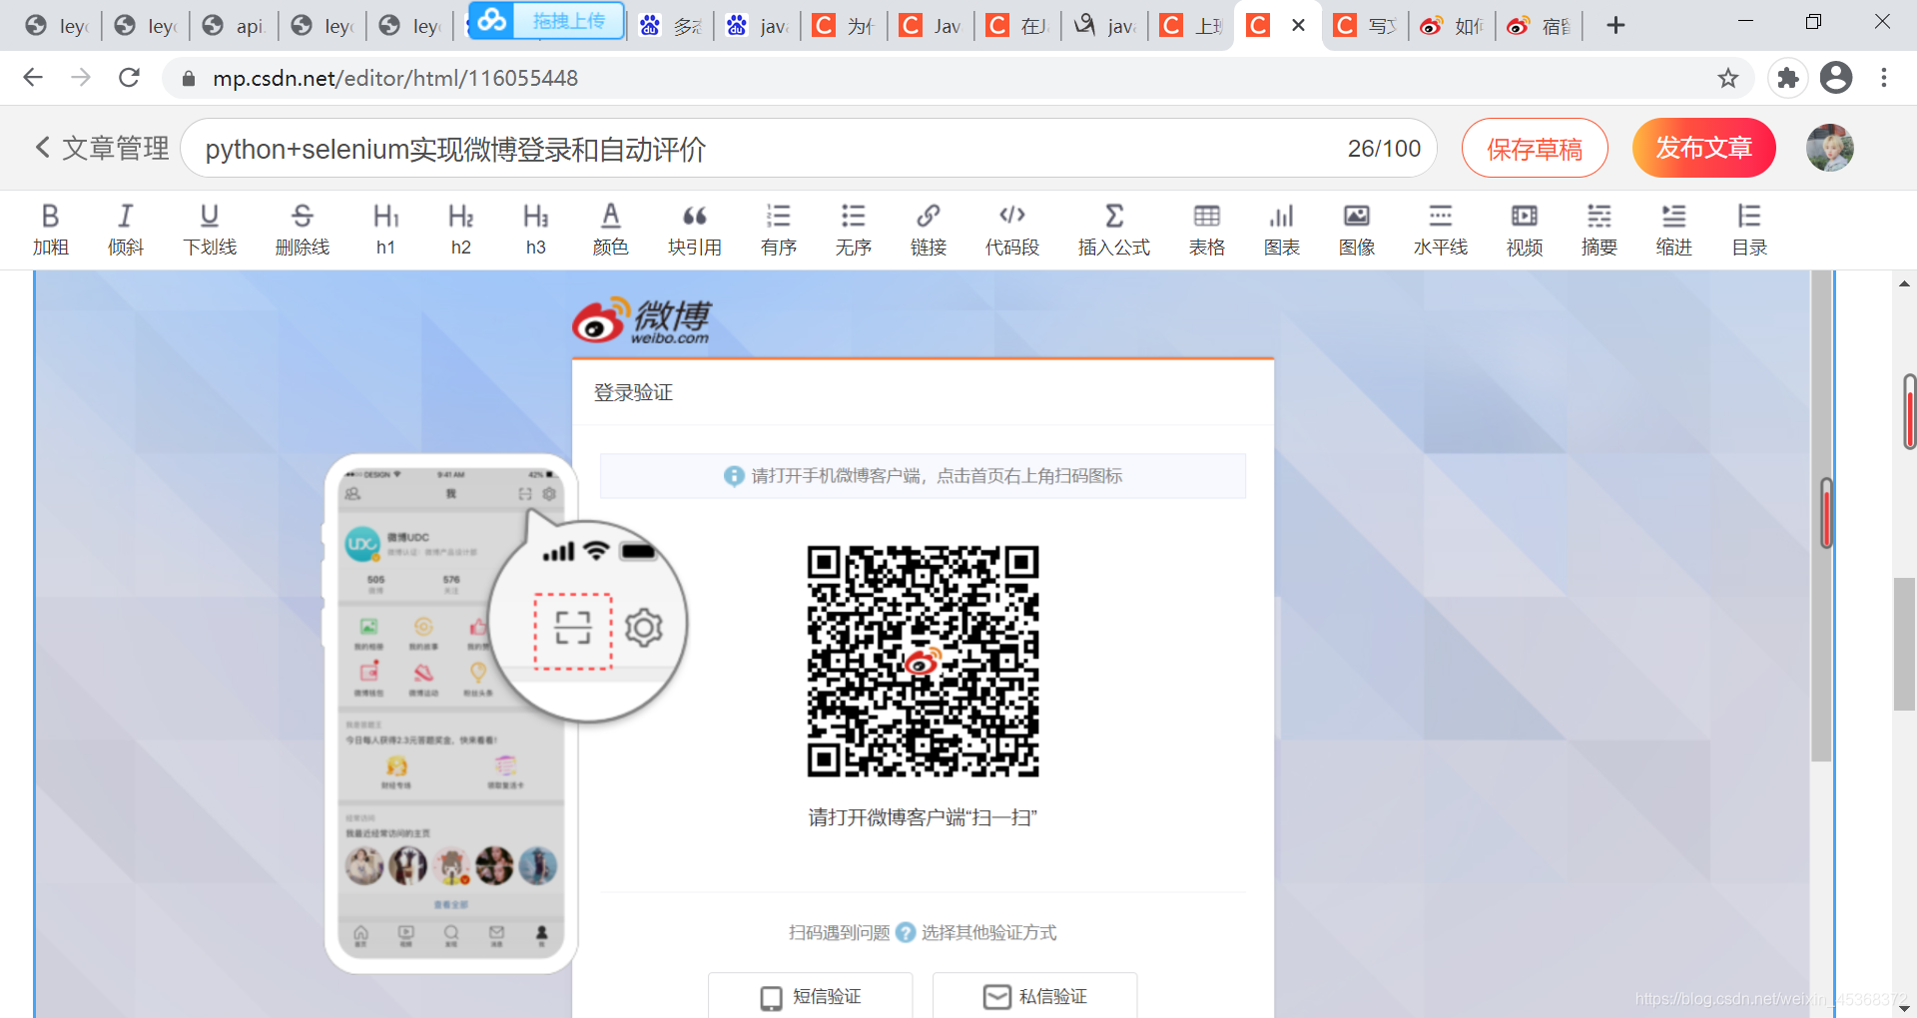This screenshot has width=1917, height=1018.
Task: Insert a code block (代码段)
Action: [1011, 230]
